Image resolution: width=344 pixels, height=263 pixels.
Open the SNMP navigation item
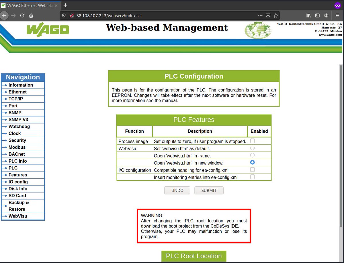(x=15, y=113)
